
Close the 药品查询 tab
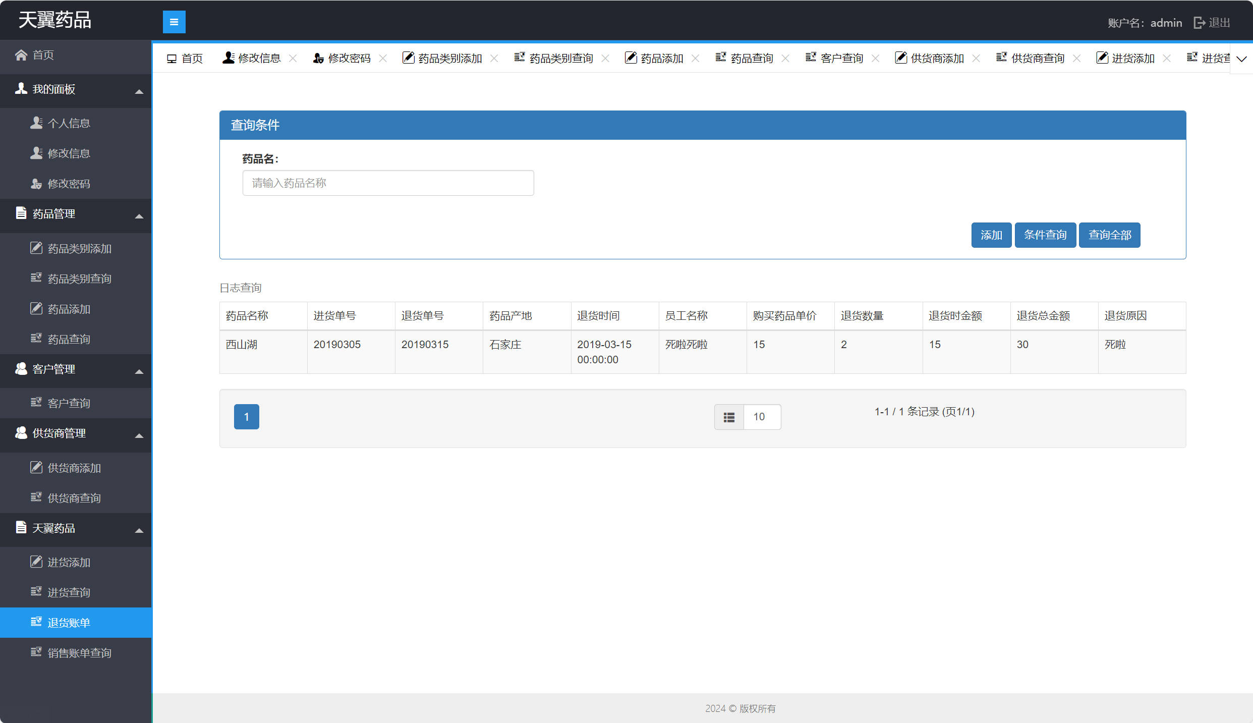point(785,59)
